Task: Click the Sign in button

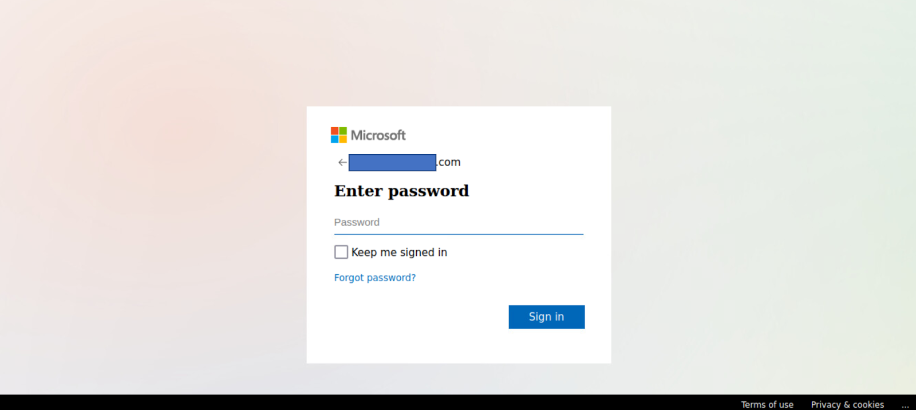Action: click(547, 317)
